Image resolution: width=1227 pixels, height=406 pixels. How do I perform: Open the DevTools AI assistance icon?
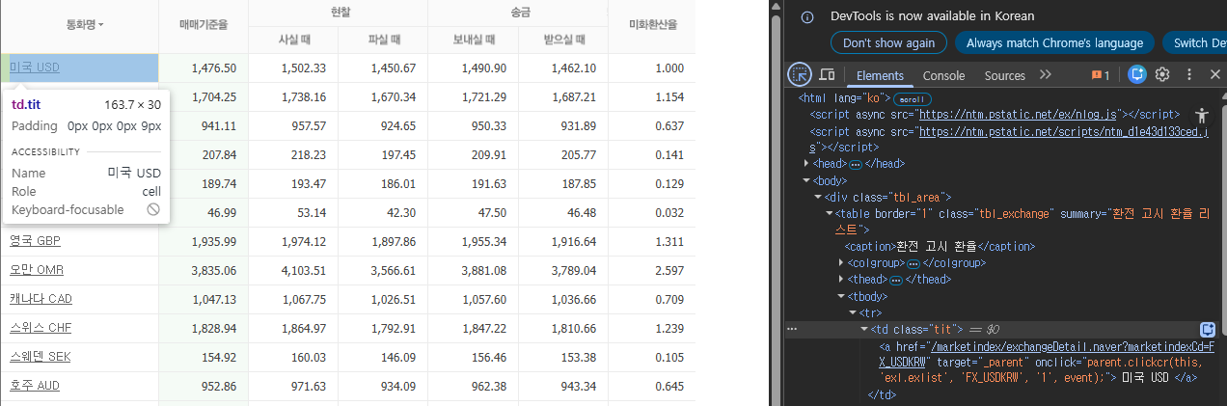pos(1137,74)
